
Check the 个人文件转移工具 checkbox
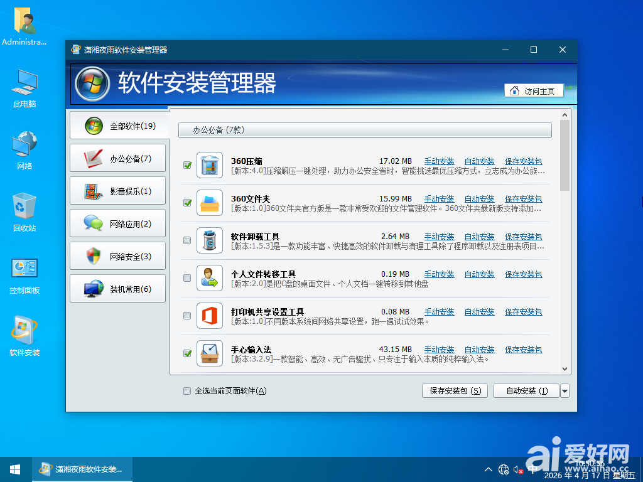(187, 278)
